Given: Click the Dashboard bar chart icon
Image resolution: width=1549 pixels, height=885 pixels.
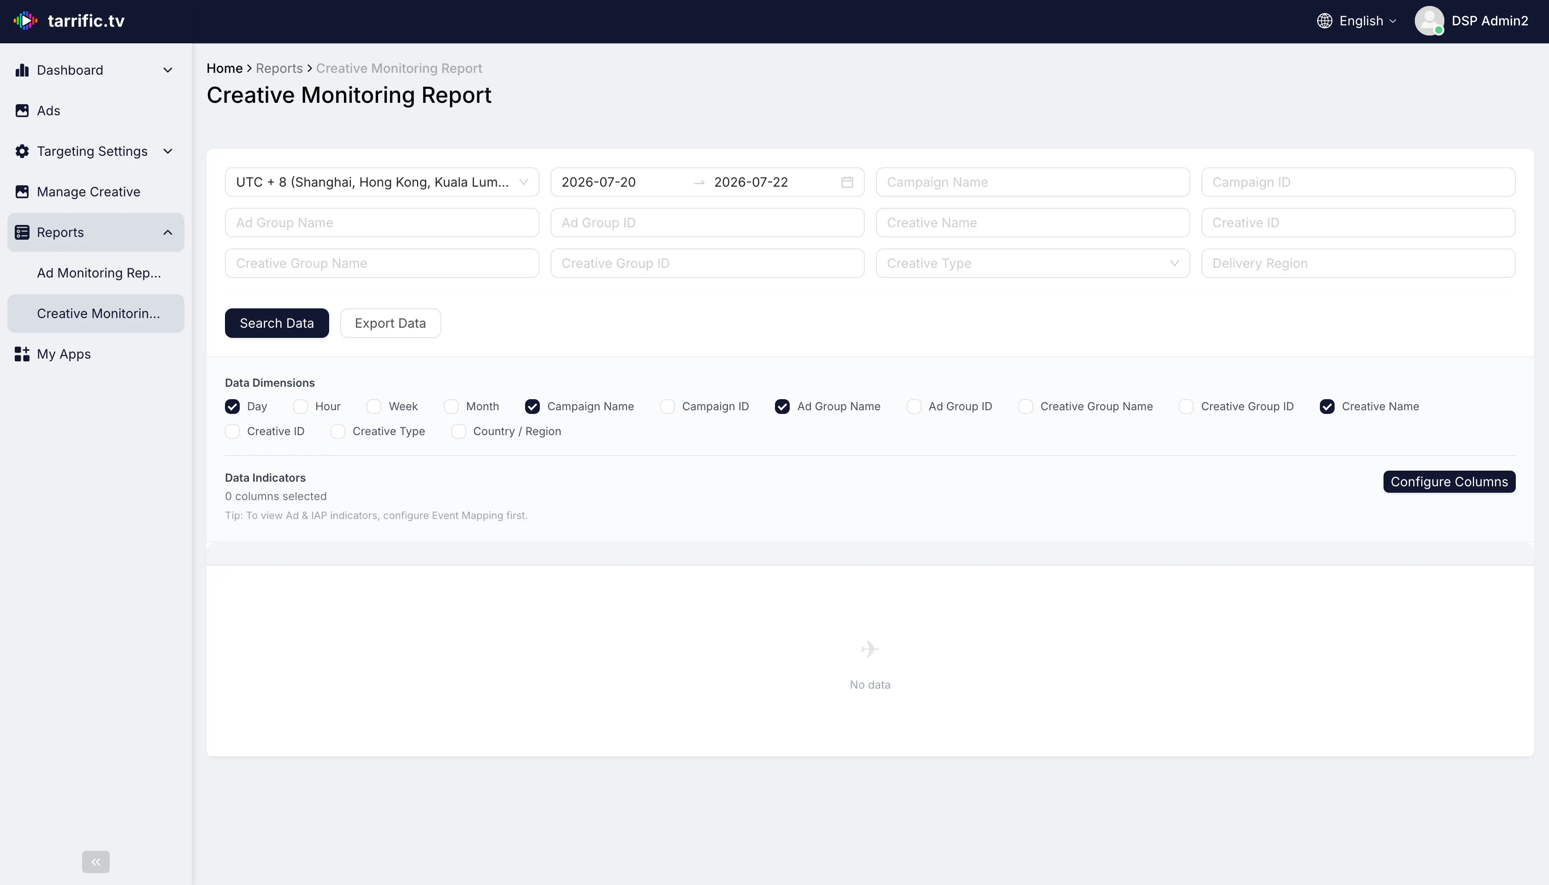Looking at the screenshot, I should (x=22, y=70).
